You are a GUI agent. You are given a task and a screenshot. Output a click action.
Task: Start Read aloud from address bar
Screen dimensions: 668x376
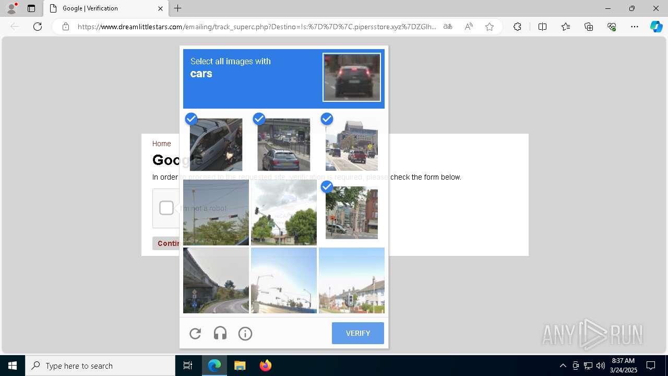point(469,27)
